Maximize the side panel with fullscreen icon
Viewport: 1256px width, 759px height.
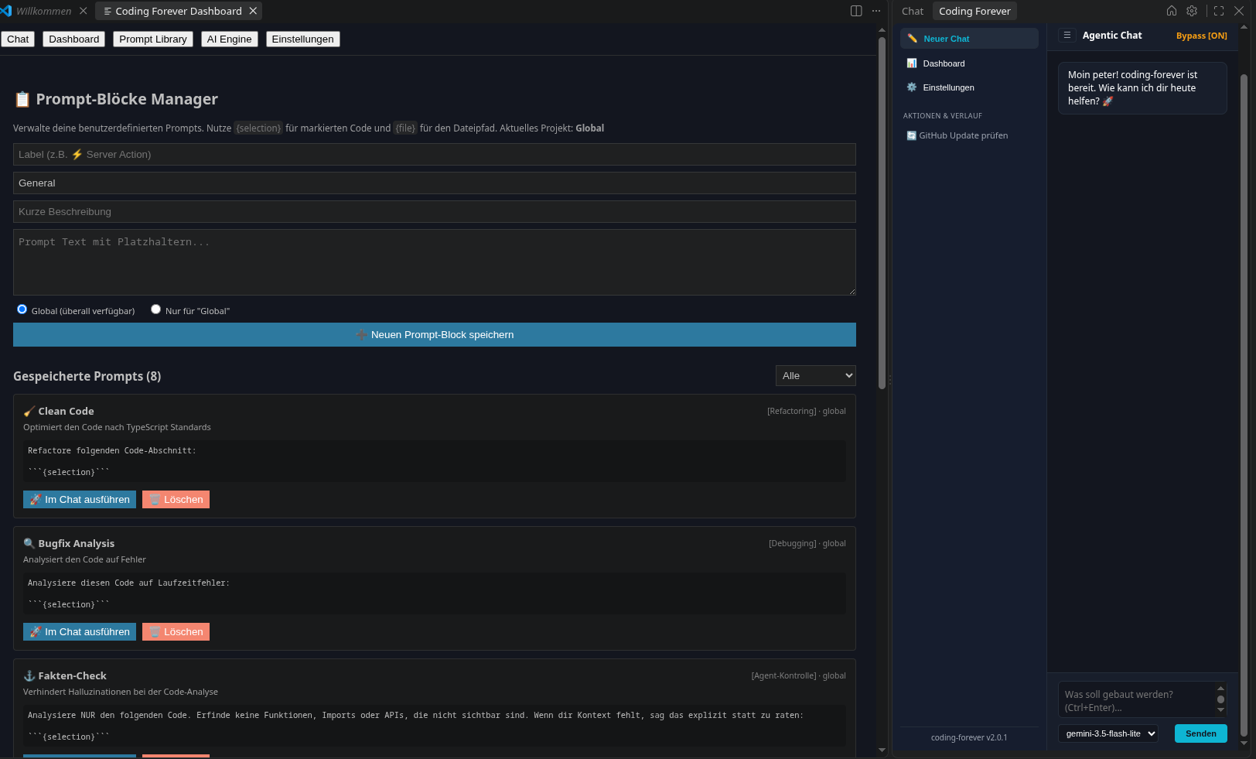pyautogui.click(x=1219, y=11)
